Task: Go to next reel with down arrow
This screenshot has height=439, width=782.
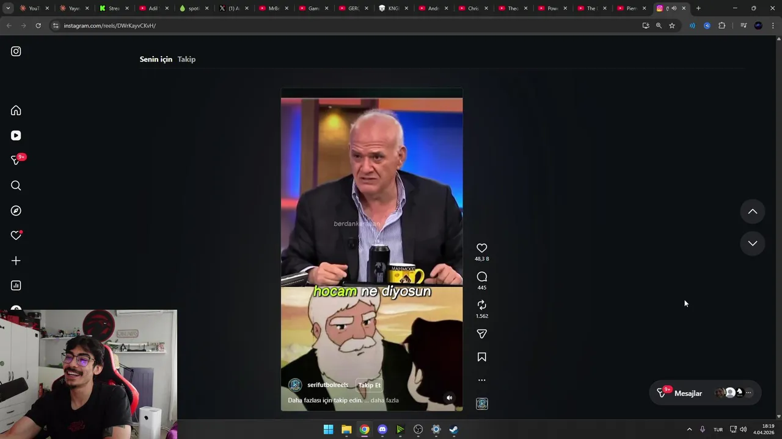Action: point(753,243)
